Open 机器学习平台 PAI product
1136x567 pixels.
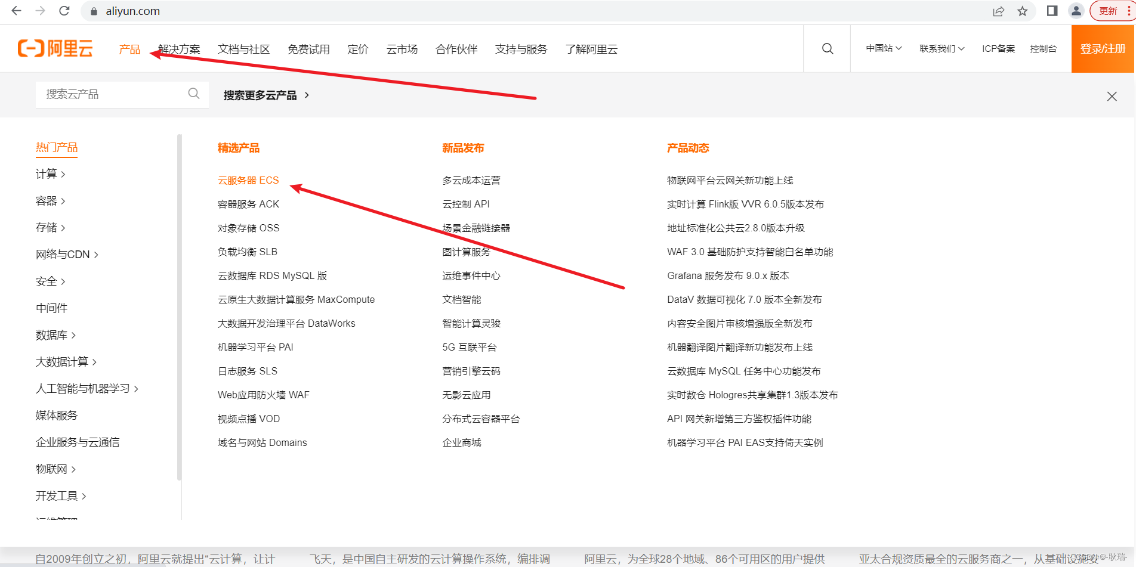[x=255, y=347]
